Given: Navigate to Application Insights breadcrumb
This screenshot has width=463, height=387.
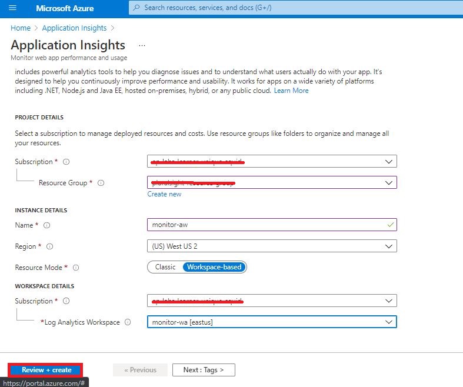Looking at the screenshot, I should click(74, 28).
